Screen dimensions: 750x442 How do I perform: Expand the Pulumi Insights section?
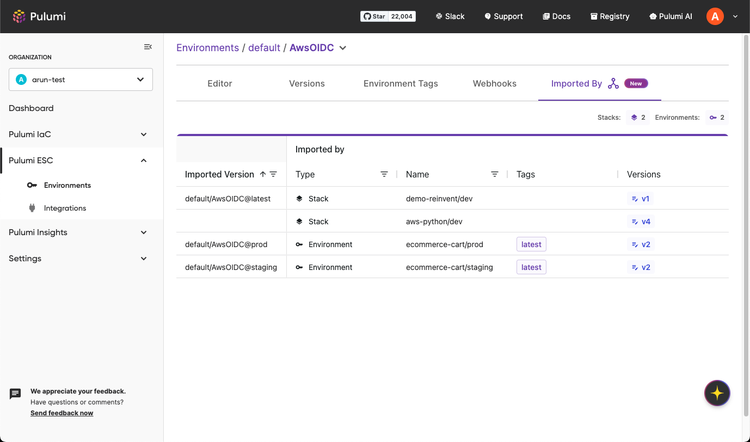click(144, 232)
